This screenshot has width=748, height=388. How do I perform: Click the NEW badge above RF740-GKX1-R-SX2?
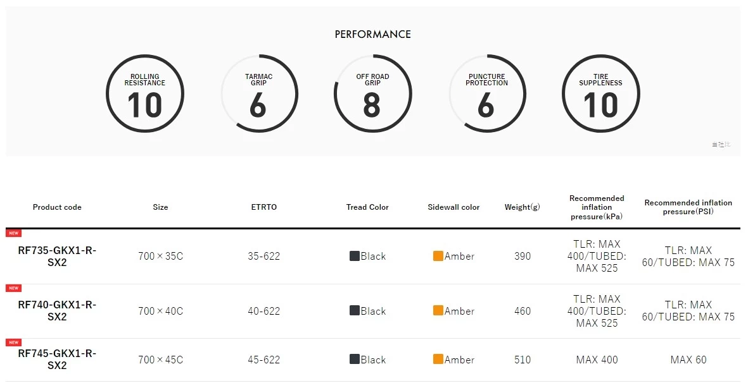click(13, 288)
